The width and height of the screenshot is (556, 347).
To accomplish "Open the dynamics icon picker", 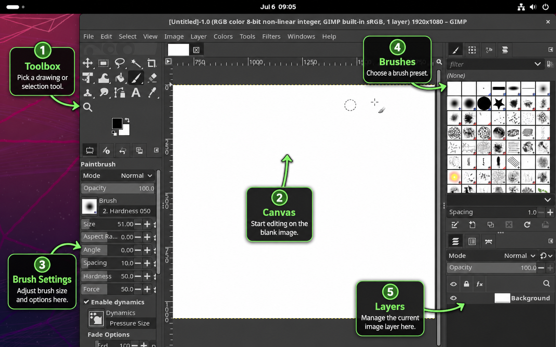I will [96, 318].
